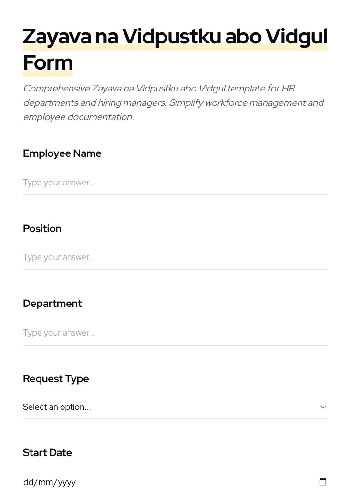351x488 pixels.
Task: Click the underline beneath the Department field
Action: (x=175, y=345)
